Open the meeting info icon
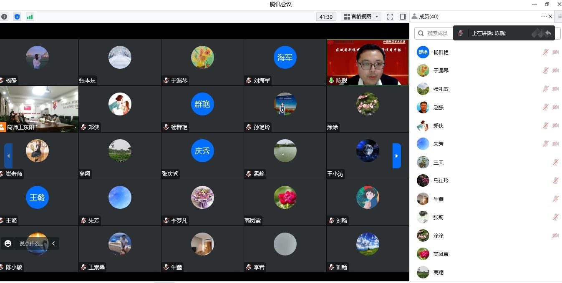Viewport: 562px width, 283px height. point(4,17)
